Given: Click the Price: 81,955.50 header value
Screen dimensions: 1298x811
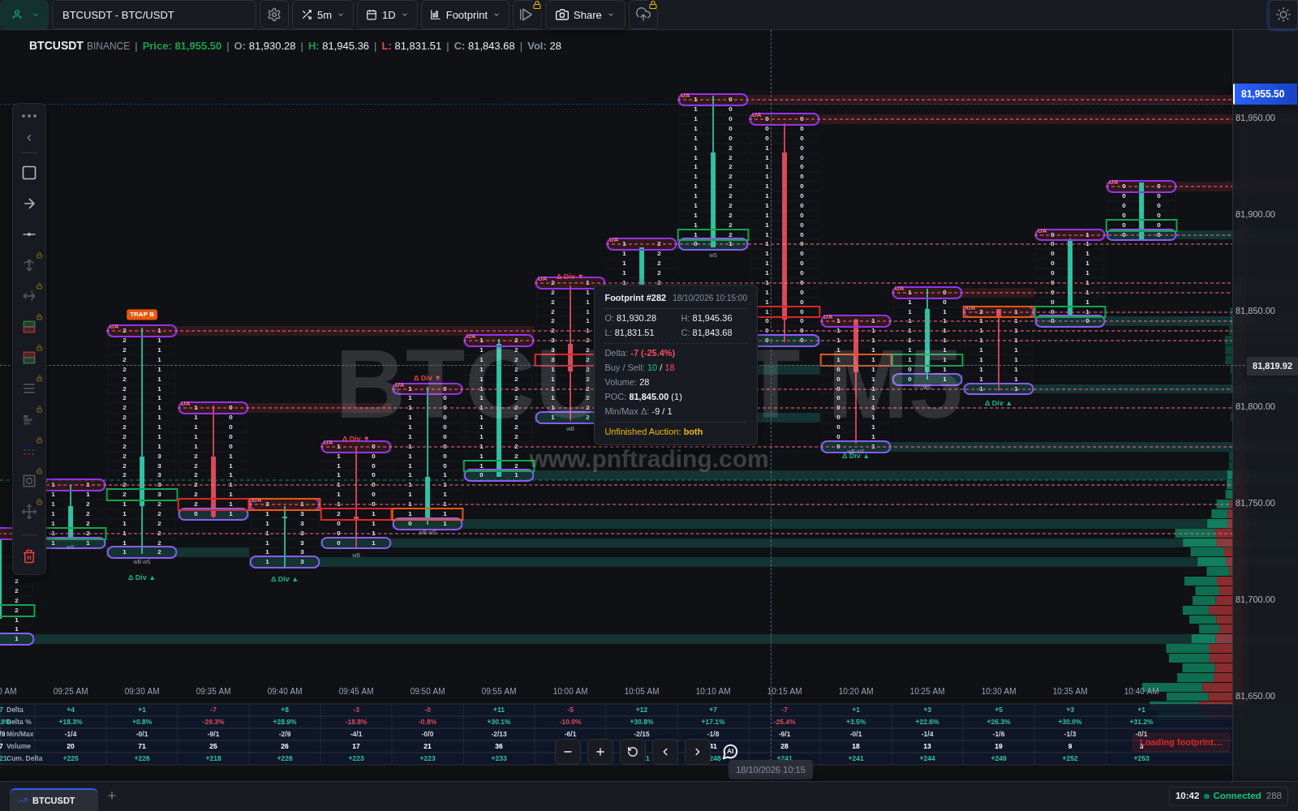Looking at the screenshot, I should pos(182,46).
